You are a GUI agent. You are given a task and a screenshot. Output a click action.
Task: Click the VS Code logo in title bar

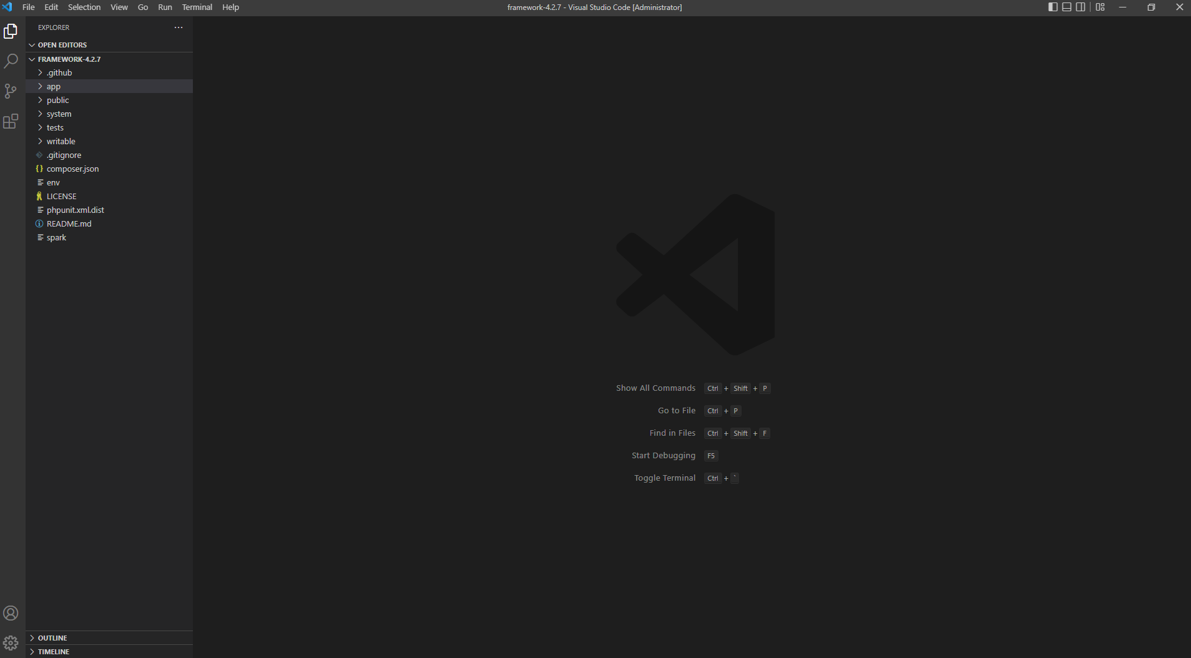(x=7, y=7)
